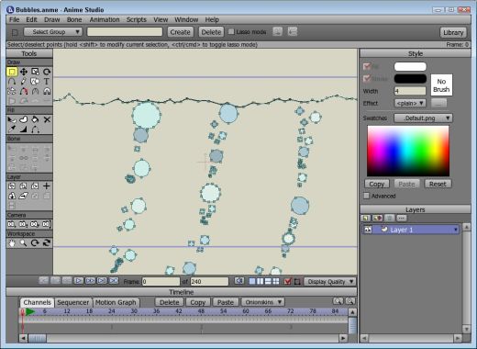Click the Delete Shape X tool

point(47,119)
